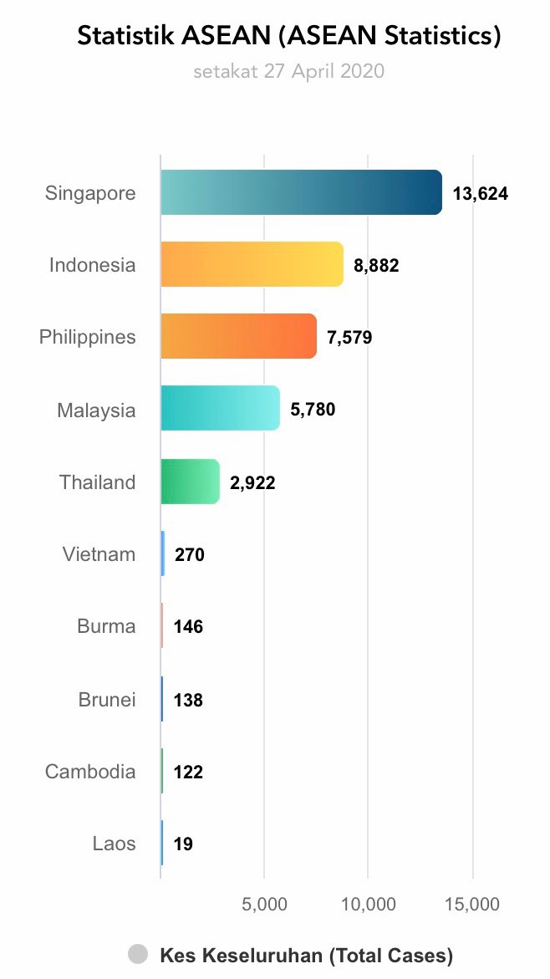Click the Kes Keseluruhan (Total Cases) legend label

306,955
